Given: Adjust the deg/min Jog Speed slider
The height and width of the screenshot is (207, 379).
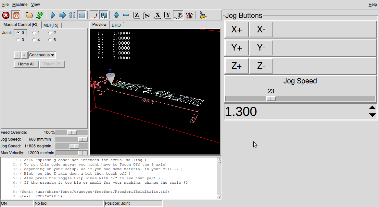Looking at the screenshot, I should pyautogui.click(x=72, y=146).
